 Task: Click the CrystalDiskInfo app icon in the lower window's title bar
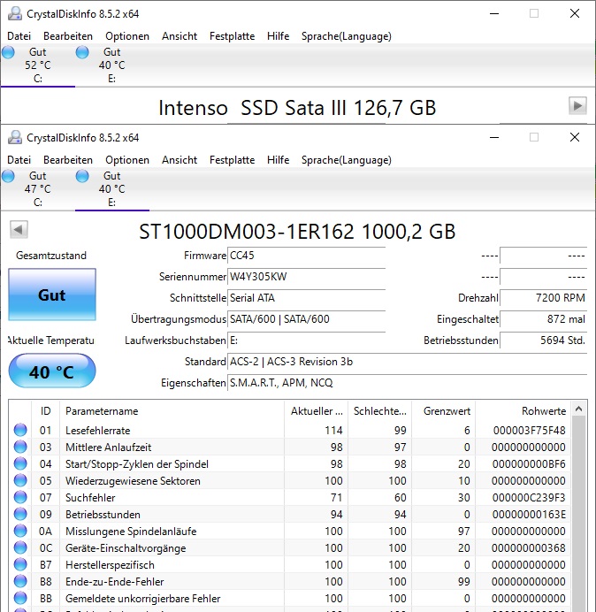[15, 137]
